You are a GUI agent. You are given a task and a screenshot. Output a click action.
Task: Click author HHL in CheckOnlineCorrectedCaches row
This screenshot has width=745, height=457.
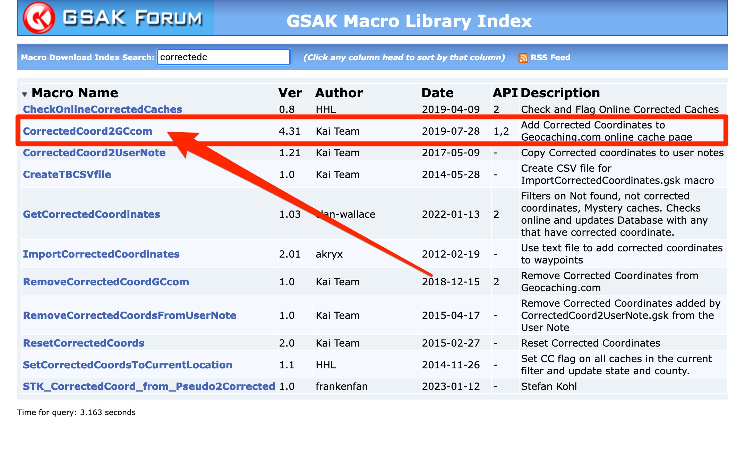326,109
